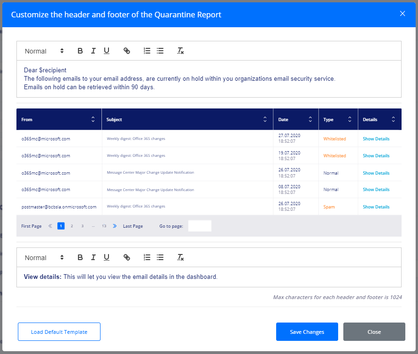Show Details for the 19.07.2020 email
The image size is (418, 354).
point(376,156)
